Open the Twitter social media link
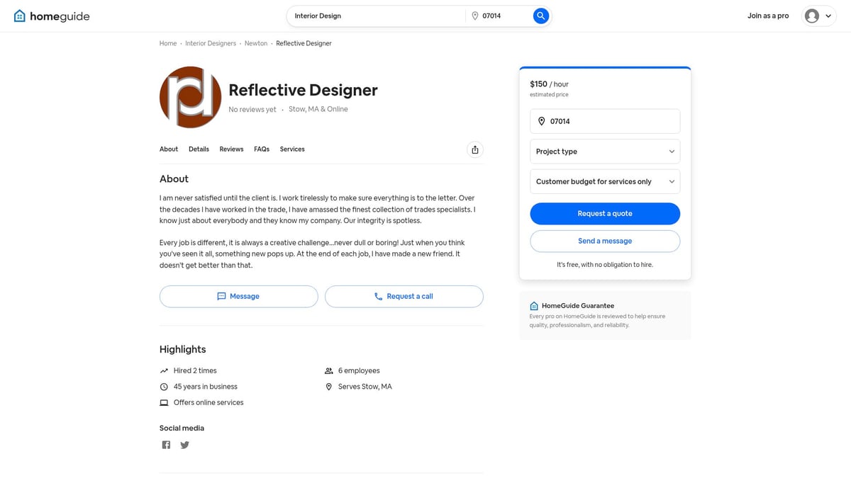Screen dimensions: 851x478 point(184,445)
